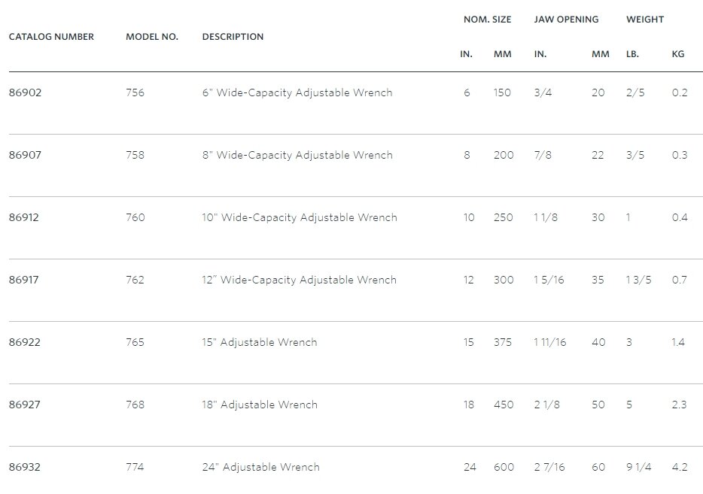Click 10" Wide-Capacity Adjustable Wrench text

click(x=300, y=218)
